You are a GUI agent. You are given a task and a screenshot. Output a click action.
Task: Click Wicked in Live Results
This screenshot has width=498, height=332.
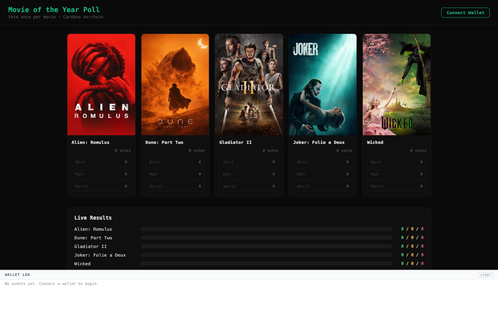click(82, 264)
